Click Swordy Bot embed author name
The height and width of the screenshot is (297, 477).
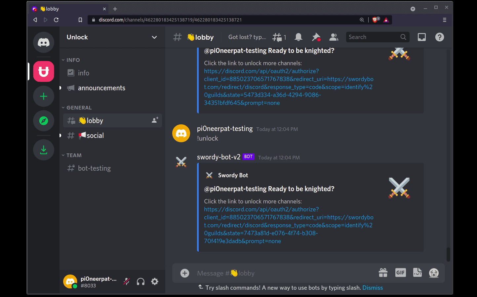(x=233, y=175)
